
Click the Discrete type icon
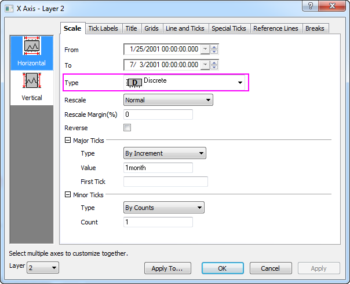tap(134, 83)
